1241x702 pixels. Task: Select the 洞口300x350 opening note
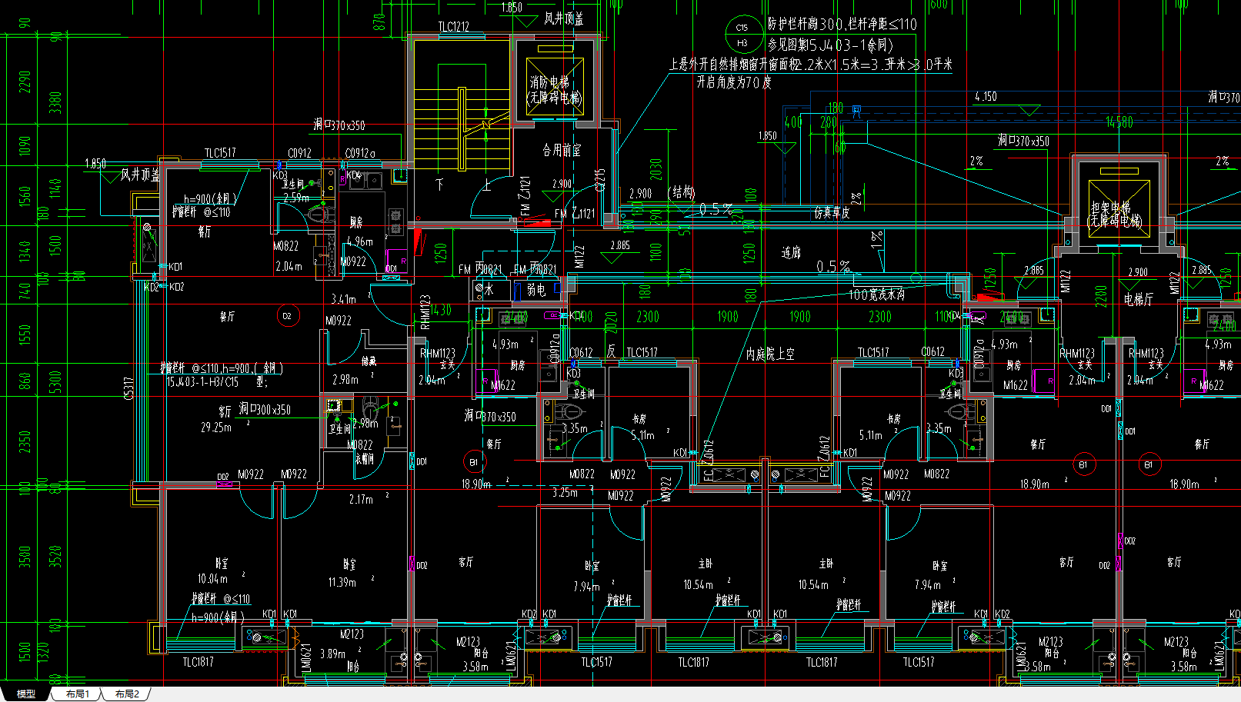265,409
